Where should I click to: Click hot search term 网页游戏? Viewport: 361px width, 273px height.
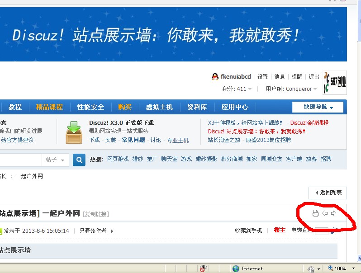(x=118, y=159)
